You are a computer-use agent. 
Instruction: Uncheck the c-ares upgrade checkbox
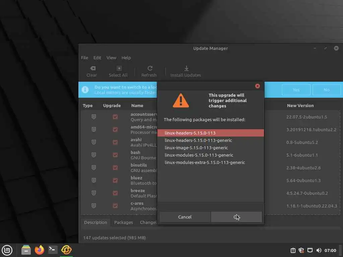(x=115, y=206)
